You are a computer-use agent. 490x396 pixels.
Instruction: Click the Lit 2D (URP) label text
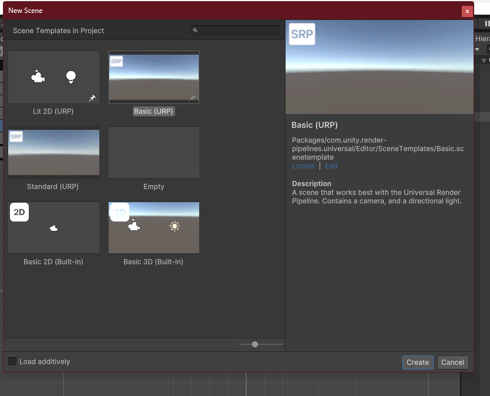pos(53,111)
